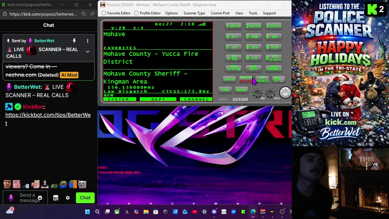389x219 pixels.
Task: Open Microsoft Store from taskbar
Action: click(x=156, y=212)
